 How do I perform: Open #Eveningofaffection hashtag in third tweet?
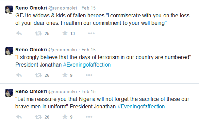click(141, 107)
